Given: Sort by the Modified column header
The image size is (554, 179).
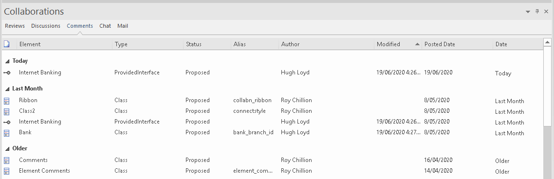Looking at the screenshot, I should [x=398, y=44].
